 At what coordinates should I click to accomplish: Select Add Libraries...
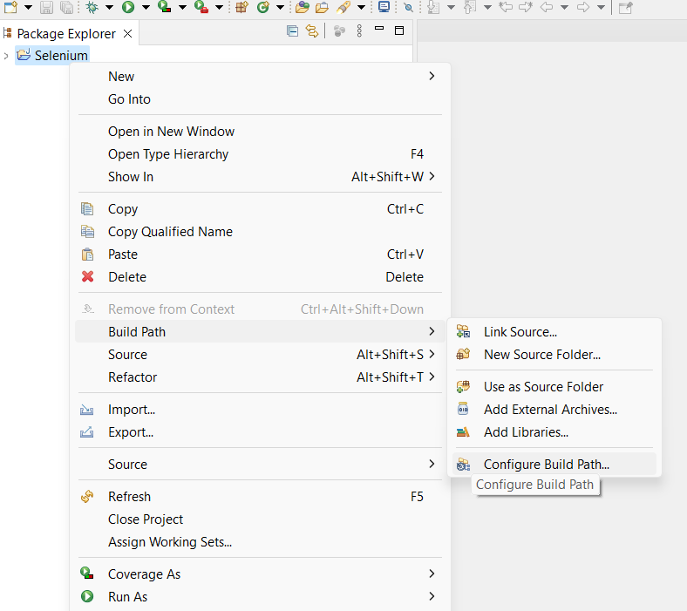coord(554,432)
